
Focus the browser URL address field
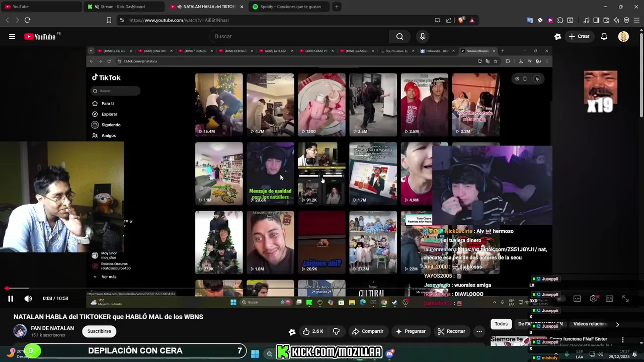279,20
